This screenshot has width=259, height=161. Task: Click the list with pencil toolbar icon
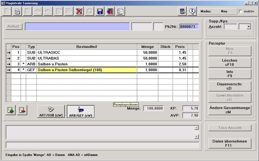183,11
